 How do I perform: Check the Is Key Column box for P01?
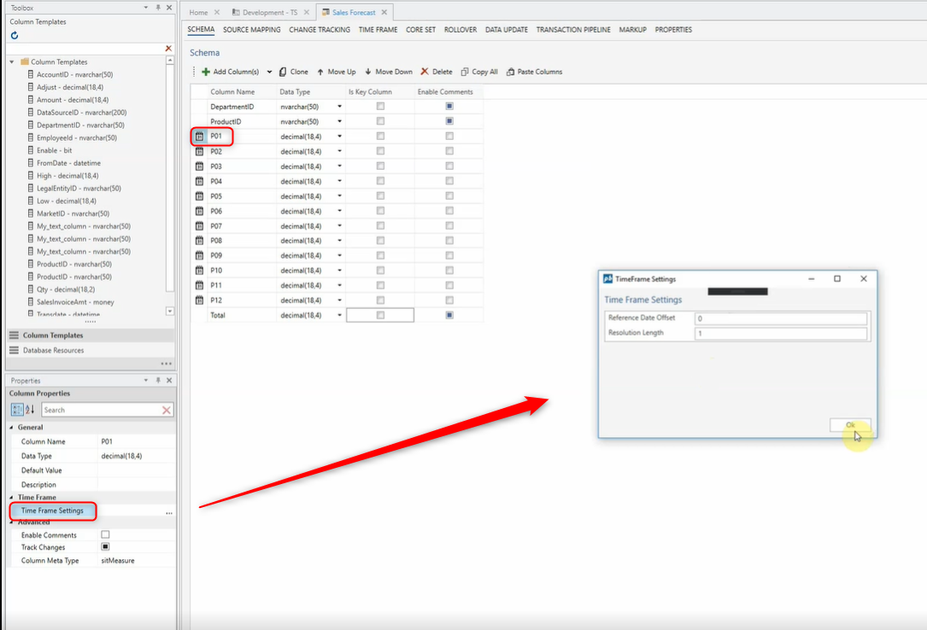(379, 136)
